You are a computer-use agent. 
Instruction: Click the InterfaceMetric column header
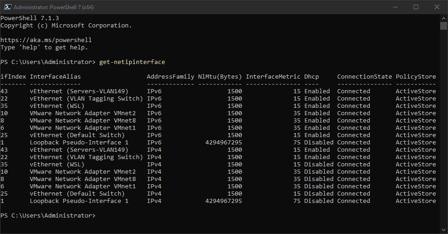pyautogui.click(x=273, y=77)
